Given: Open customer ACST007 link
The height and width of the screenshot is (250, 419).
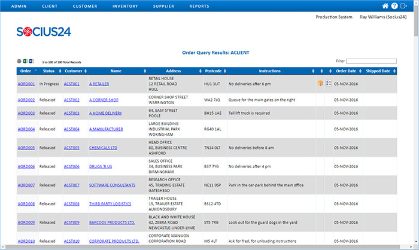Looking at the screenshot, I should (72, 185).
